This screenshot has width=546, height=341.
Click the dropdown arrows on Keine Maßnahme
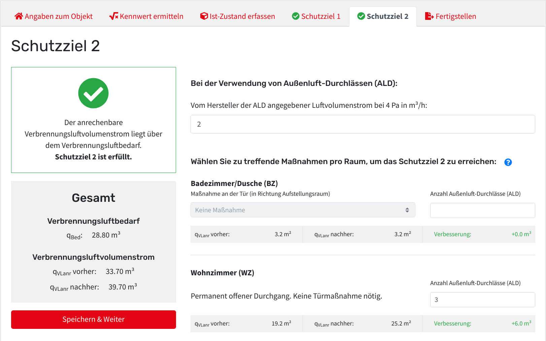click(x=407, y=210)
